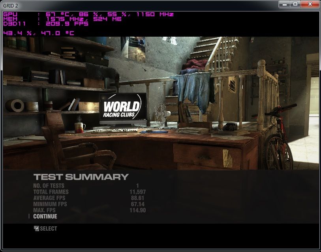
Task: Close the GRID 2 window
Action: (310, 4)
